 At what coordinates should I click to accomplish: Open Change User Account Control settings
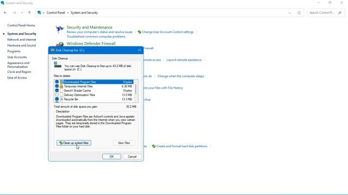168,32
